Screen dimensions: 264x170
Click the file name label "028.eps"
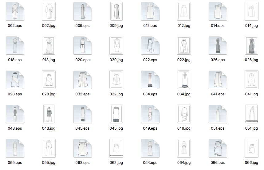click(x=15, y=94)
